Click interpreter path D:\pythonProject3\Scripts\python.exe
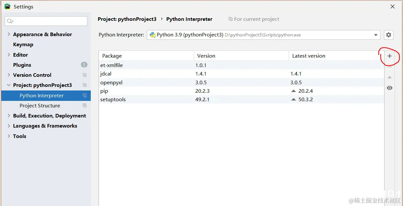The height and width of the screenshot is (206, 403). tap(263, 35)
